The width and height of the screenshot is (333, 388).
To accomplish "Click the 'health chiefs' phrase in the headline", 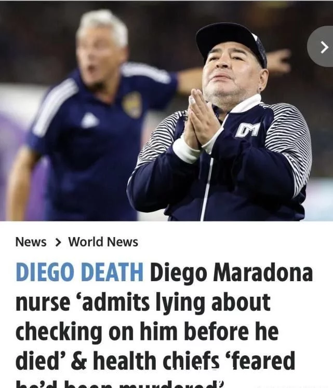I will click(156, 360).
